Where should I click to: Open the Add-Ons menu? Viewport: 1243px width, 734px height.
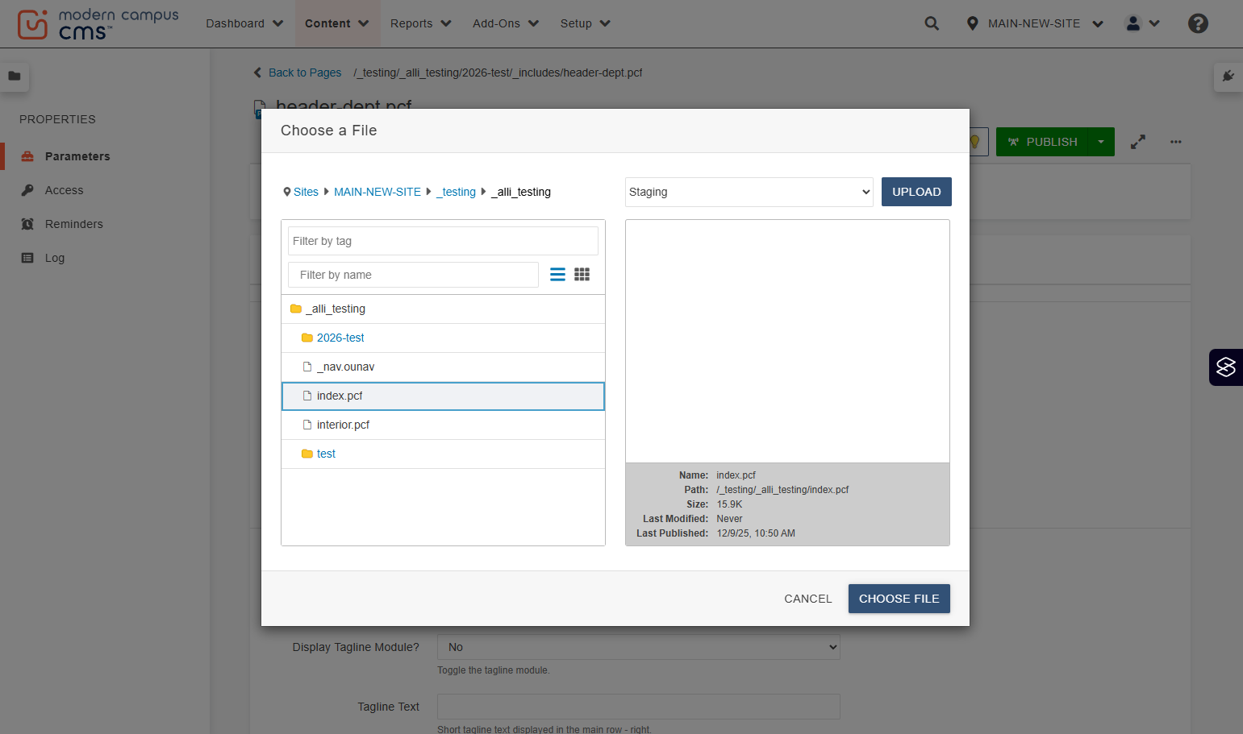pyautogui.click(x=506, y=23)
